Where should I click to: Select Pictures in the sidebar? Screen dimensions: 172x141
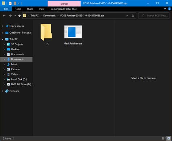point(16,69)
